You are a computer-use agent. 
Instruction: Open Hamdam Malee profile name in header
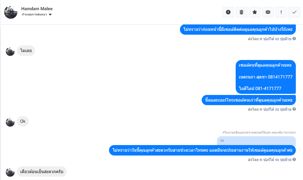pos(37,9)
